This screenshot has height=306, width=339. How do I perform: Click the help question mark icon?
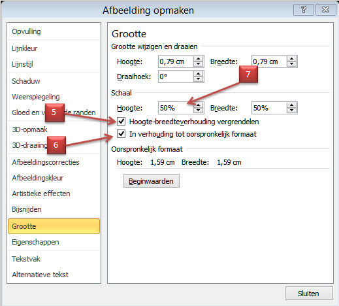pos(304,10)
